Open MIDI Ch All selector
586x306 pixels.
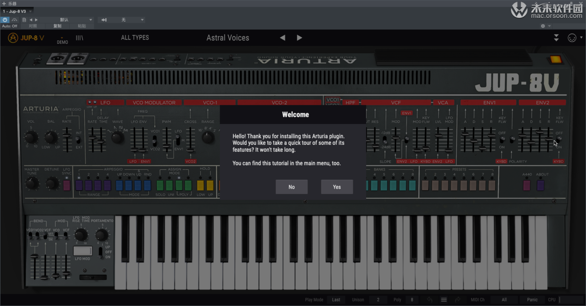coord(504,300)
